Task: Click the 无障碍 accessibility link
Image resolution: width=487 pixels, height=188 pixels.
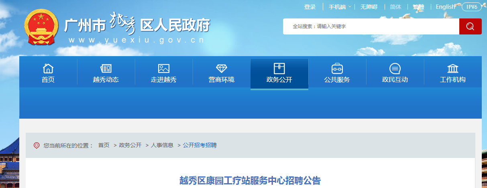Action: [x=369, y=7]
